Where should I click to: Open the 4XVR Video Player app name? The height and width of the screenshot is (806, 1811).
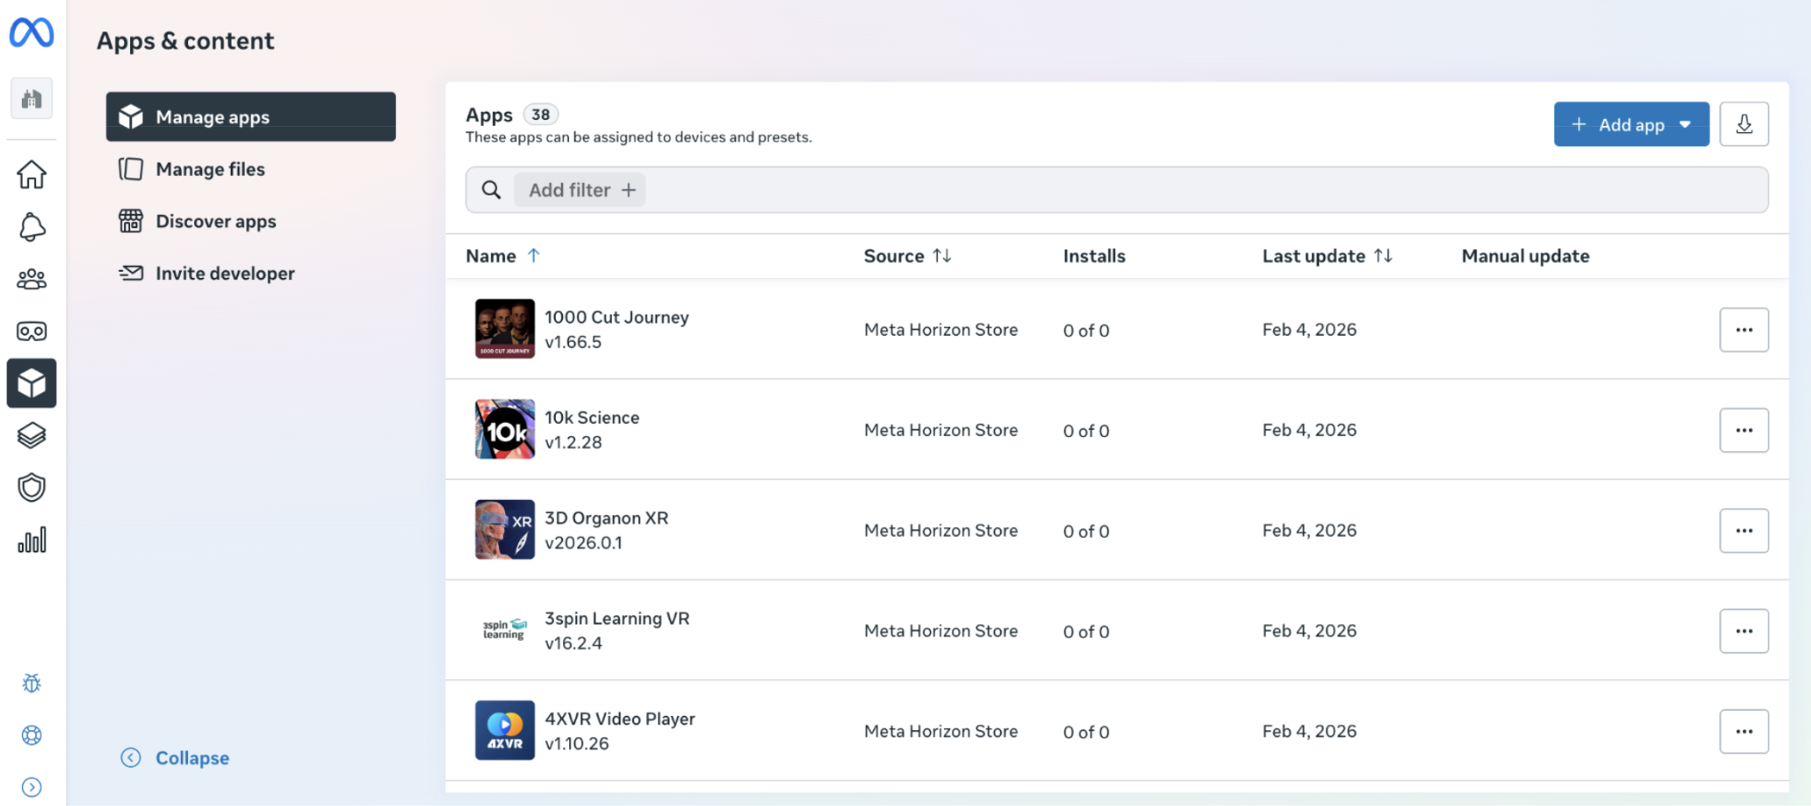(620, 719)
